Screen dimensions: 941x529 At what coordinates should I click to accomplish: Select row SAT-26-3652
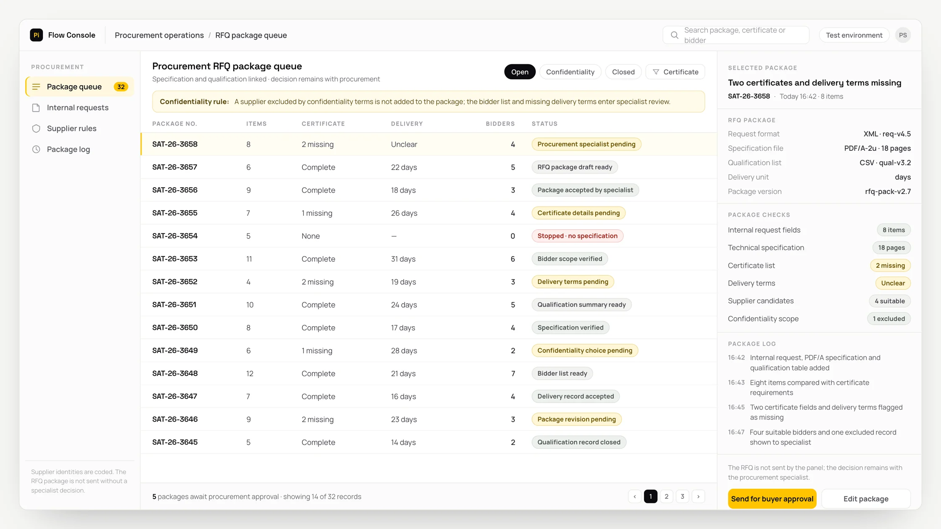pyautogui.click(x=428, y=282)
